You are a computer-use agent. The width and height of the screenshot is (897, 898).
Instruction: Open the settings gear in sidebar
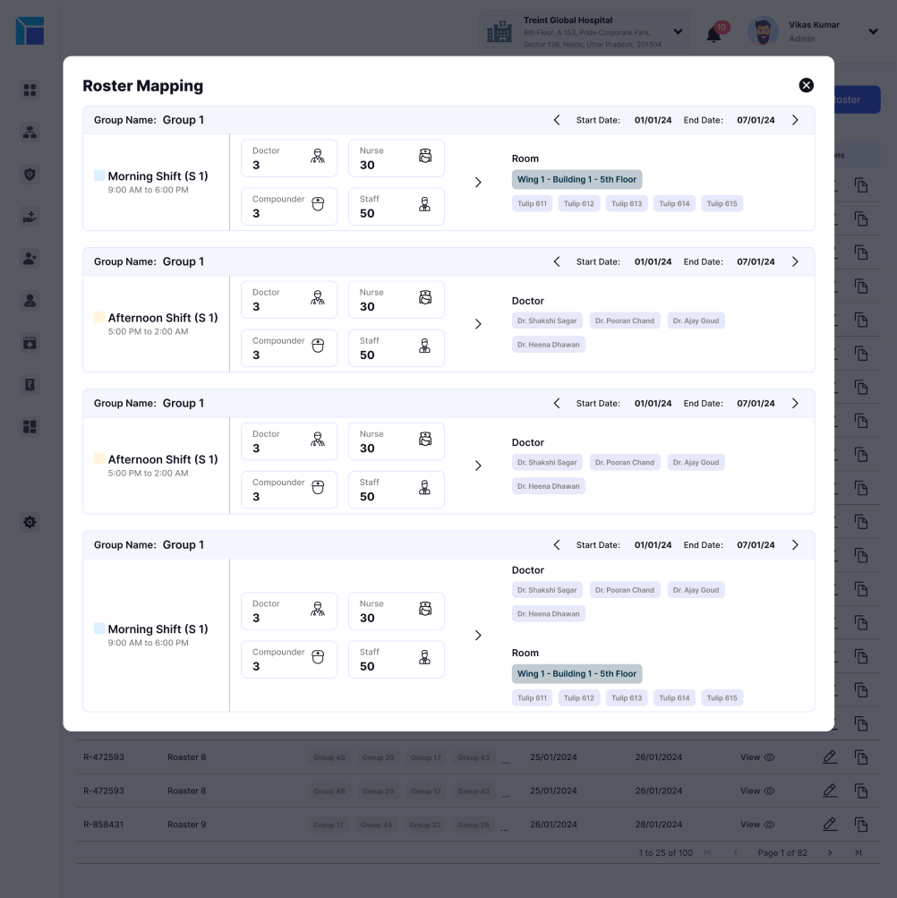[x=30, y=522]
